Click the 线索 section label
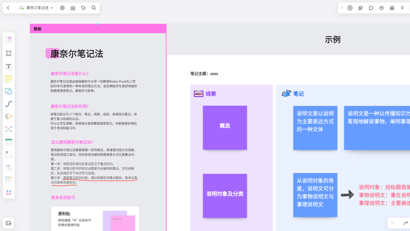Screen dimensions: 410x231 point(211,94)
